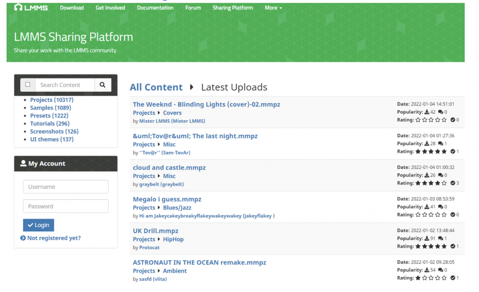Click the All Content breadcrumb heading

[156, 87]
